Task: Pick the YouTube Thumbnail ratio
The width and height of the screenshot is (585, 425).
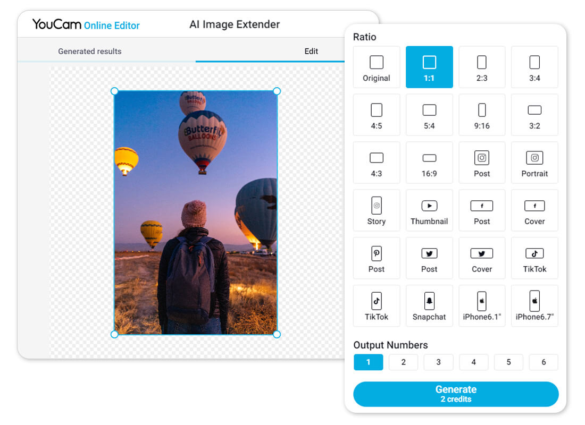Action: coord(429,210)
